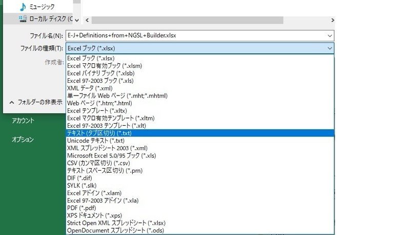The width and height of the screenshot is (410, 235).
Task: Choose XML スプレッドシート 2003 (*.xml)
Action: click(200, 148)
